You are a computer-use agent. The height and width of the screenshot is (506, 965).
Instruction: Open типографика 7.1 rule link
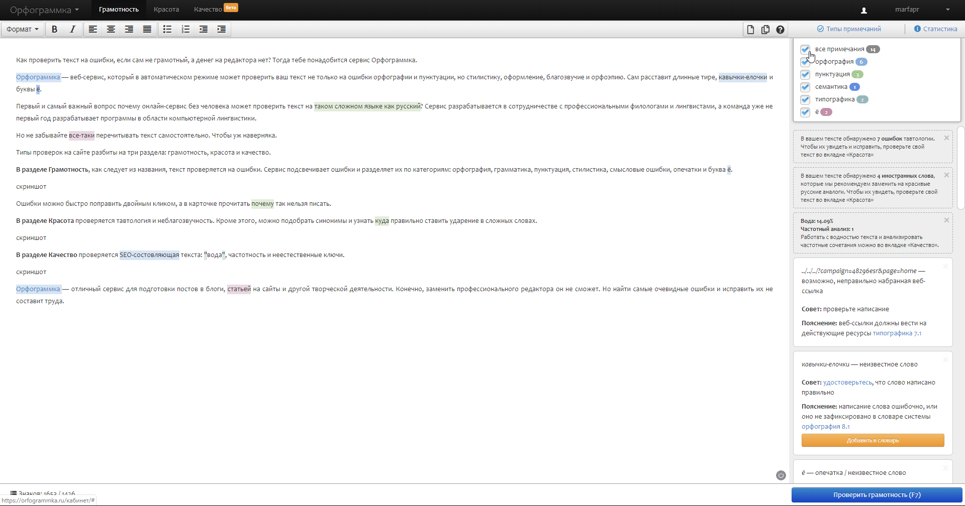pos(897,333)
